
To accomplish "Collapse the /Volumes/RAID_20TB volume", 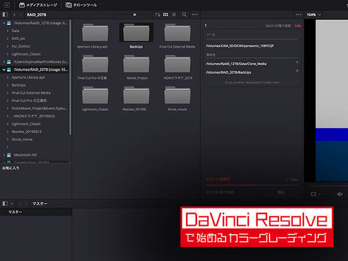I will point(4,70).
